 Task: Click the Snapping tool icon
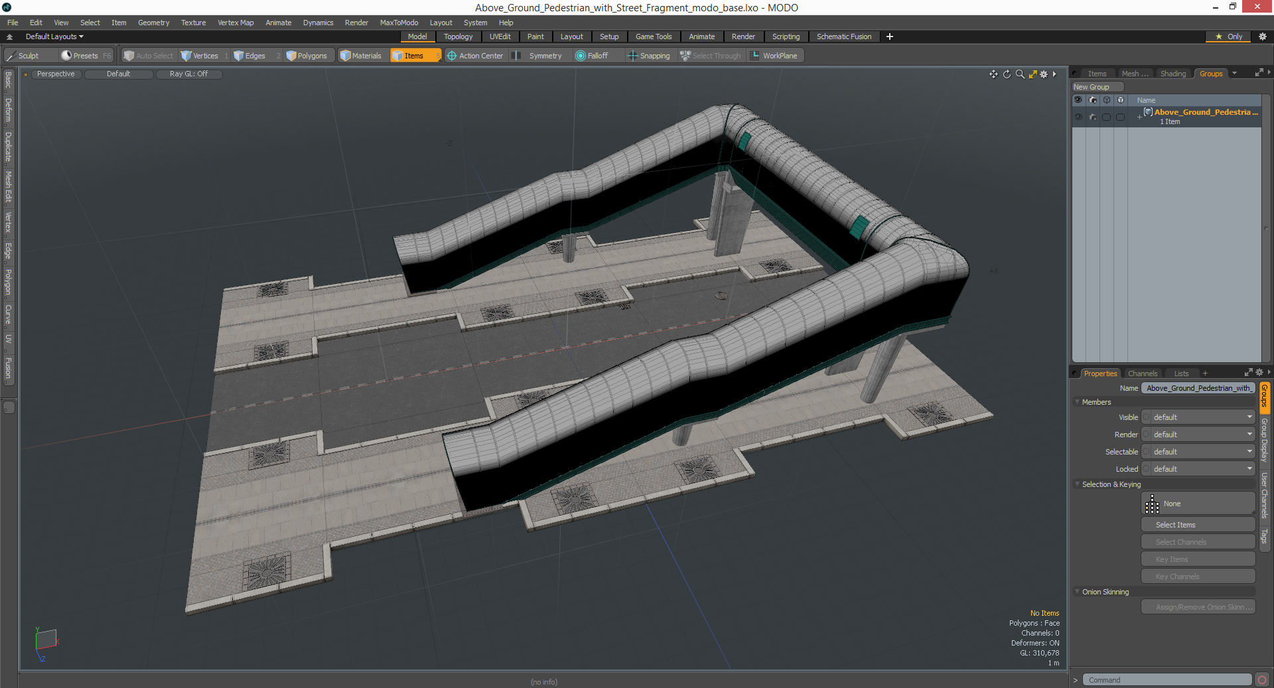coord(632,56)
